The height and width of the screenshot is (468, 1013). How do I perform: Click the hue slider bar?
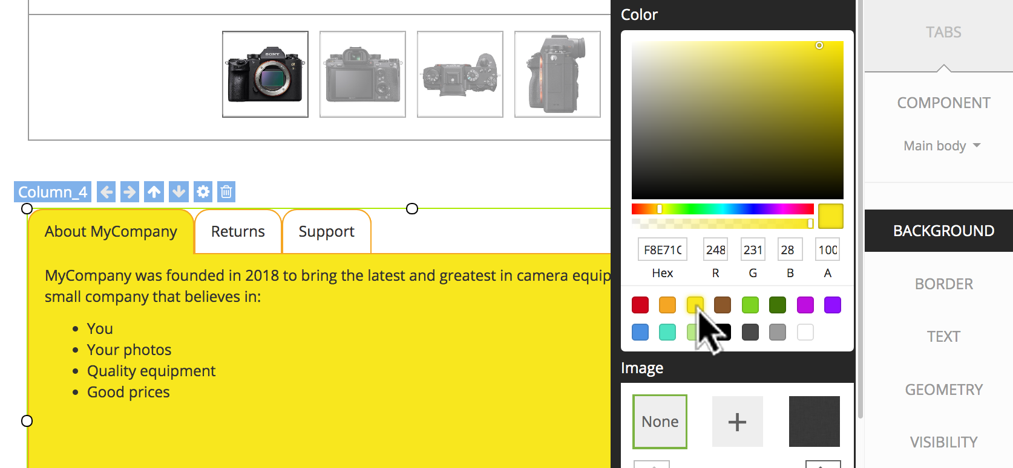pos(723,209)
